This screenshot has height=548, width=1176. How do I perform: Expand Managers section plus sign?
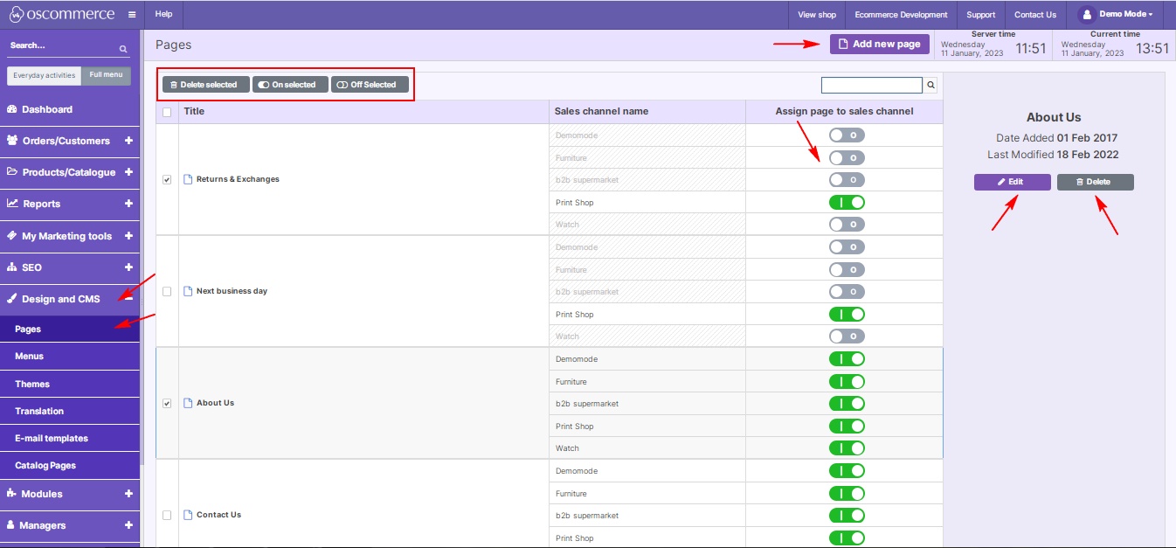tap(128, 525)
